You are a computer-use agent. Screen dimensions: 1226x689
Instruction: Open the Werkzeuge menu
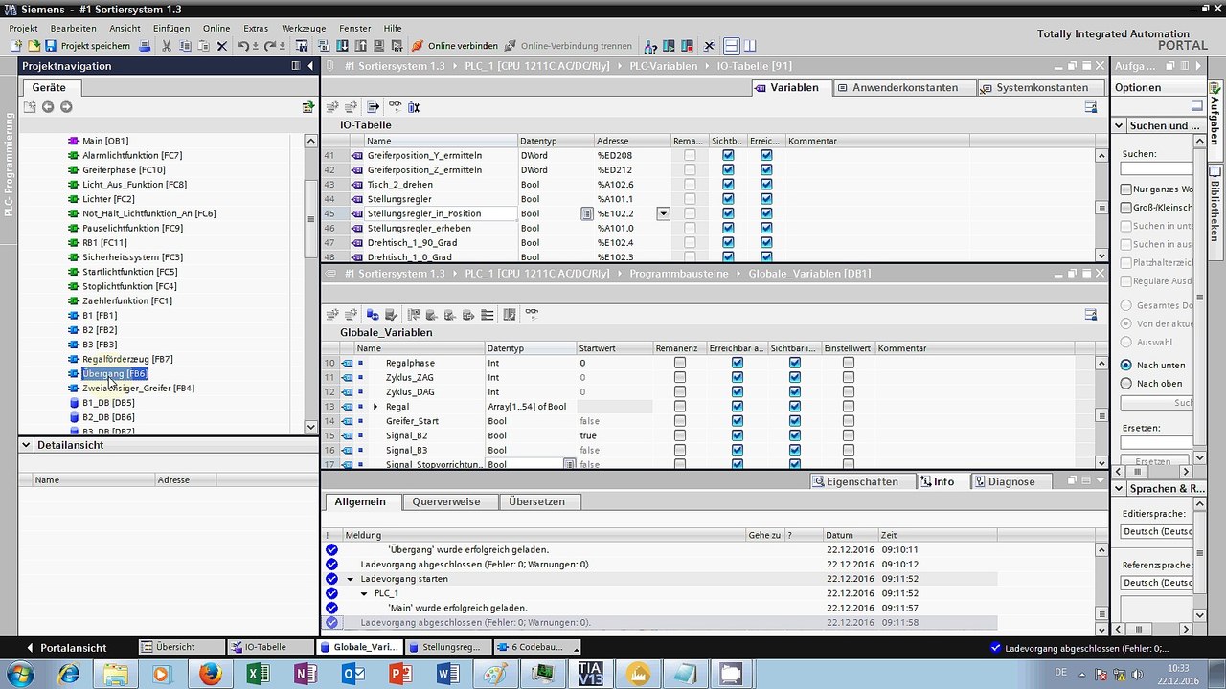pos(304,29)
